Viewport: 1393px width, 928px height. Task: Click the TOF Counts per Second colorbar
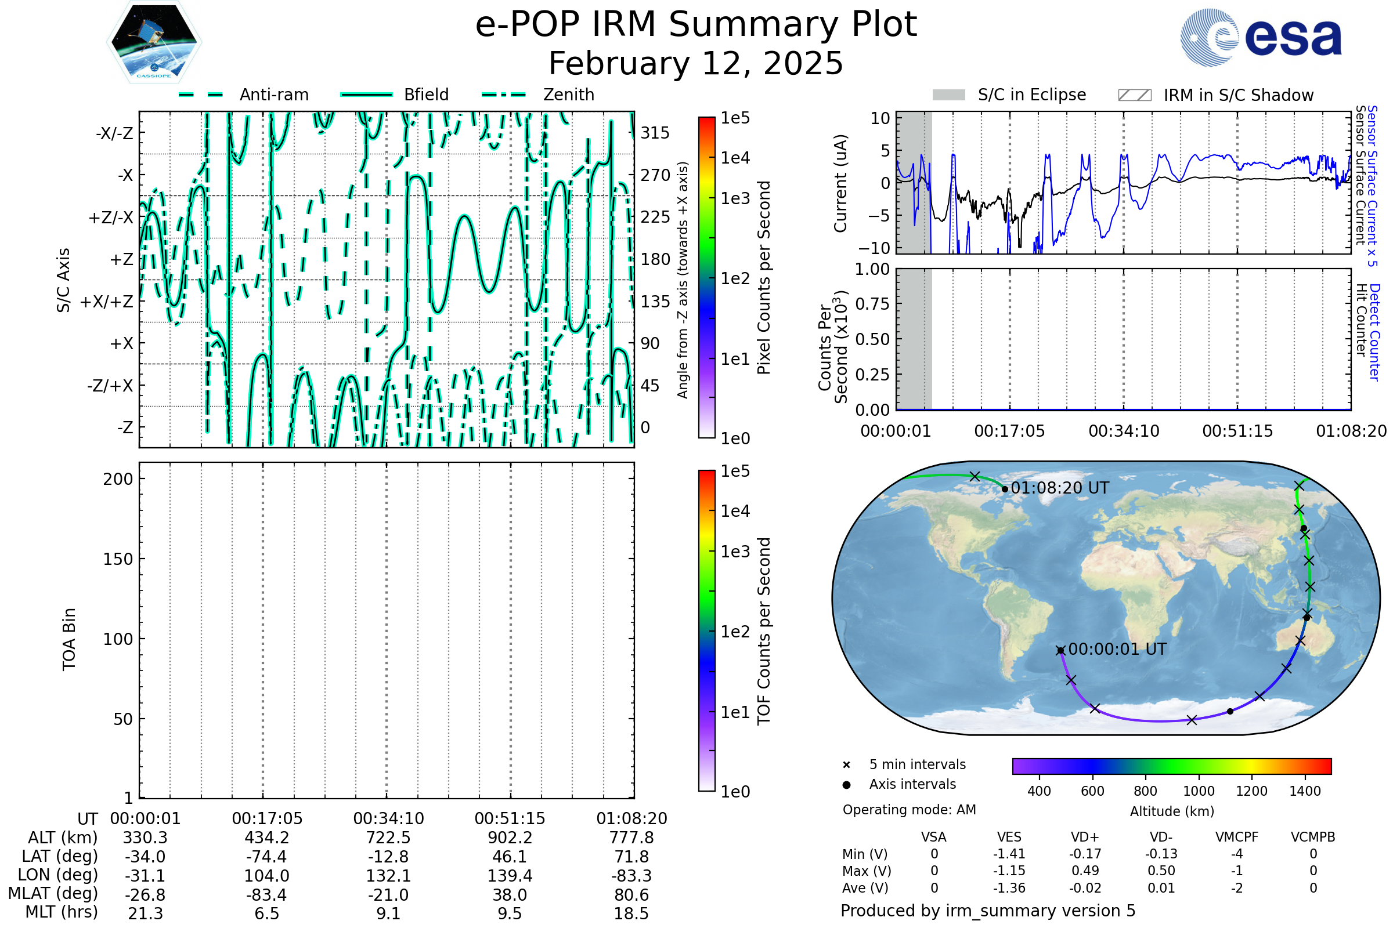pyautogui.click(x=706, y=631)
